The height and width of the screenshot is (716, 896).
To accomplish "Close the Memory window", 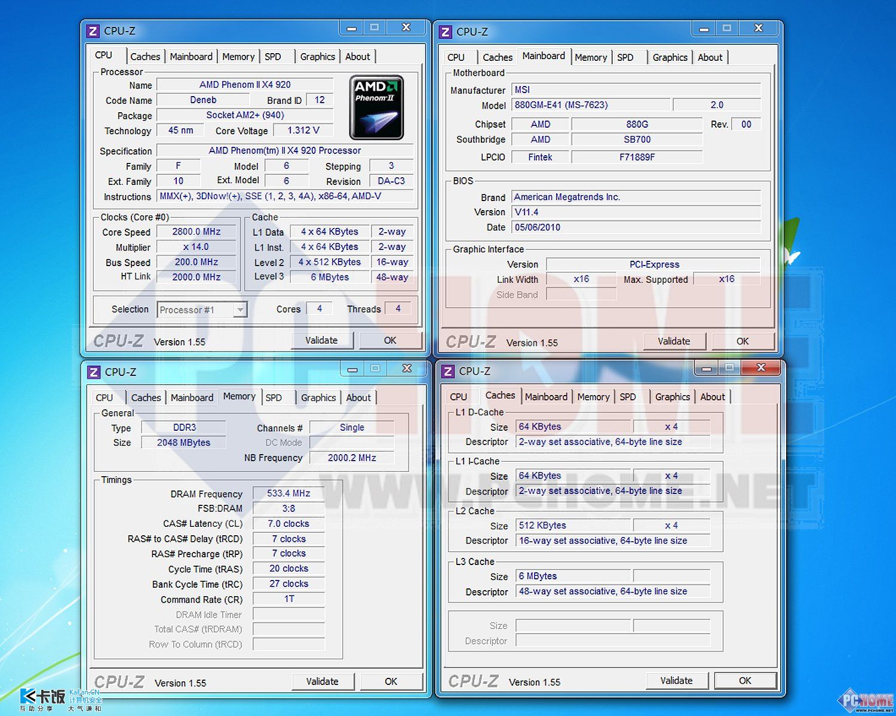I will [x=407, y=369].
